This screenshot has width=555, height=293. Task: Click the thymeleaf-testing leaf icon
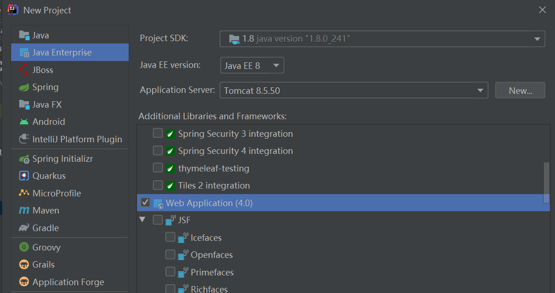point(171,168)
